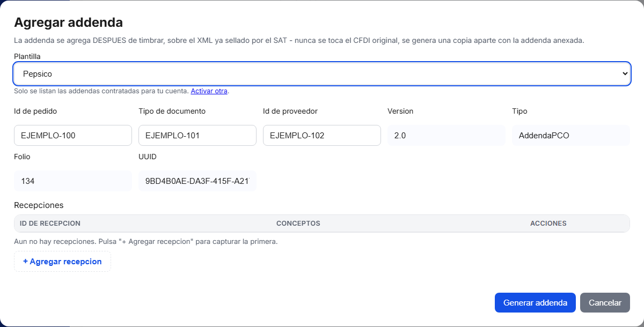Select the "ACCIONES" column header
Image resolution: width=644 pixels, height=327 pixels.
548,224
